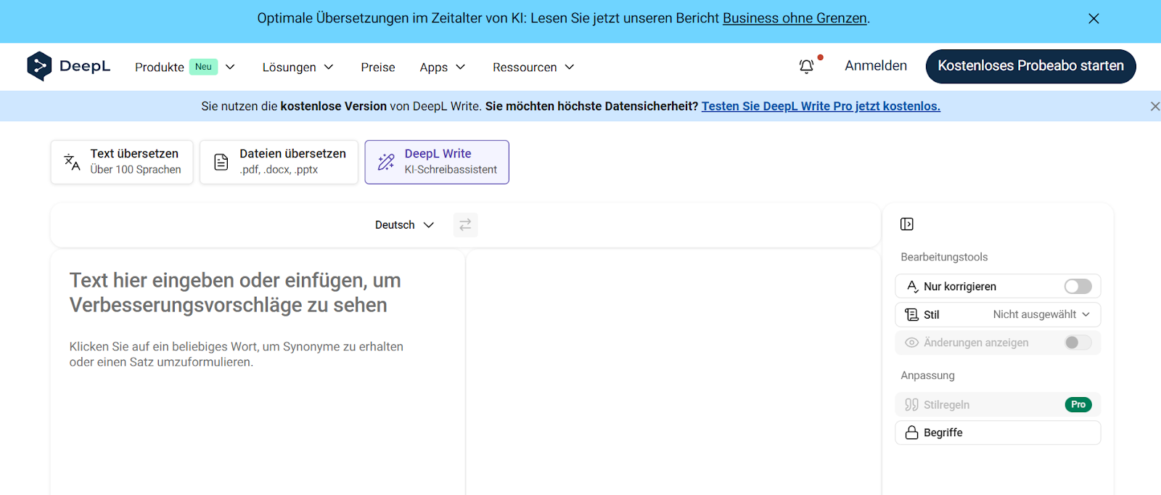Collapse the sidebar panel icon
The width and height of the screenshot is (1161, 495).
coord(906,224)
